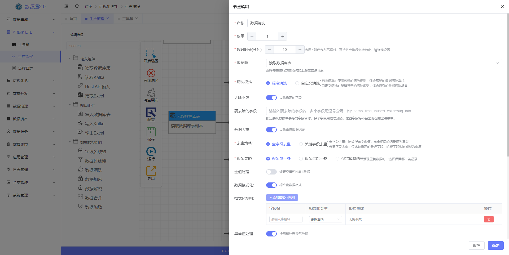Open the 数据源 dropdown
This screenshot has height=255, width=509.
[384, 63]
